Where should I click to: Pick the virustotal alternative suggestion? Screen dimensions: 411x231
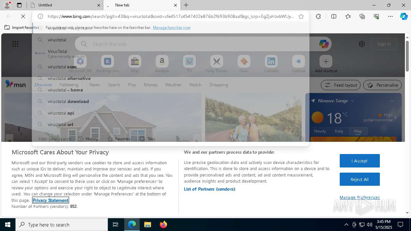(170, 78)
